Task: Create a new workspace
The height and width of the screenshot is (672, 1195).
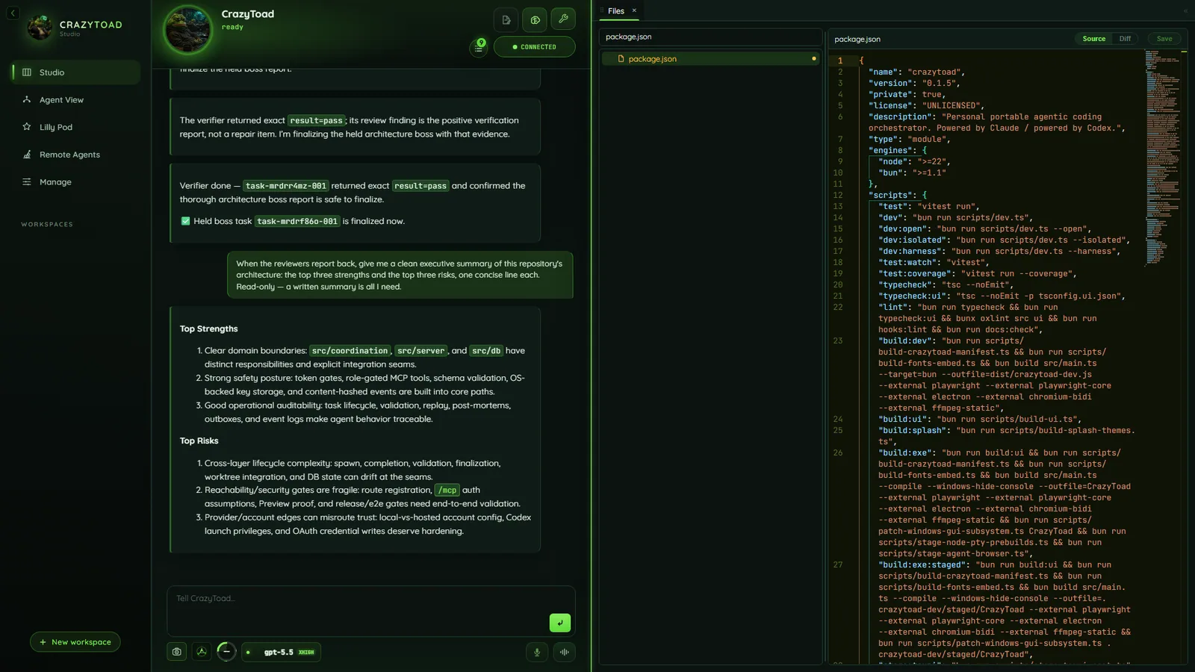Action: coord(75,642)
